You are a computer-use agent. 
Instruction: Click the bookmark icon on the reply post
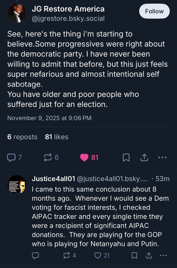tap(134, 256)
